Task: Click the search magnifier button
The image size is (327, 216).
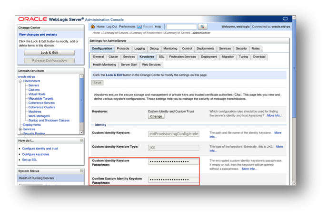Action: pyautogui.click(x=202, y=27)
